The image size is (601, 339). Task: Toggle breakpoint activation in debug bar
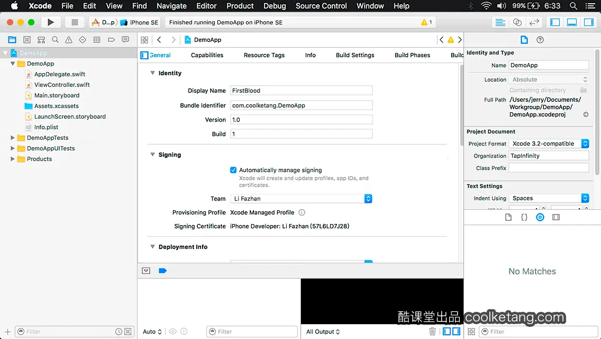point(162,271)
